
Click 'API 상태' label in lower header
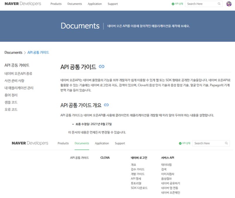point(186,143)
